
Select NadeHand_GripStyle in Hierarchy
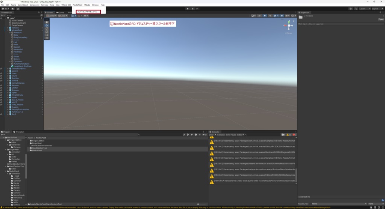(x=22, y=66)
